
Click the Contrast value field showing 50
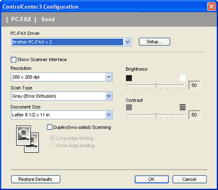point(194,115)
